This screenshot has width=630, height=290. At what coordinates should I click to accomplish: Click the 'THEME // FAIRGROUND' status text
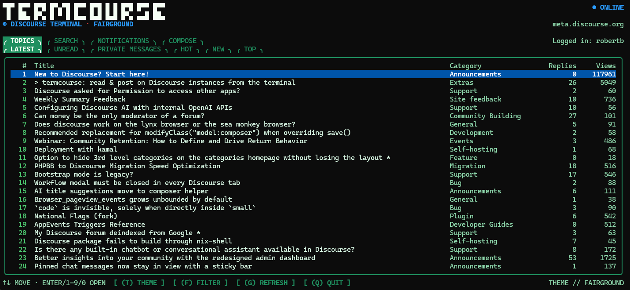pos(586,283)
